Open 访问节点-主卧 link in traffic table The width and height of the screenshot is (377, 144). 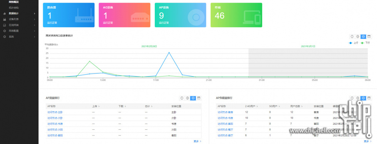55,112
